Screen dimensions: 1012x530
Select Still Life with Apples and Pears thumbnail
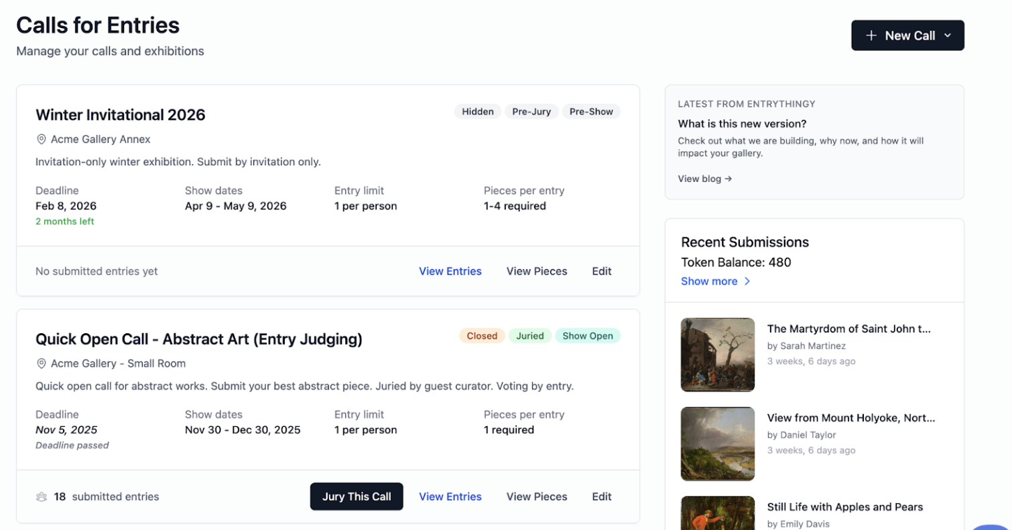click(717, 513)
